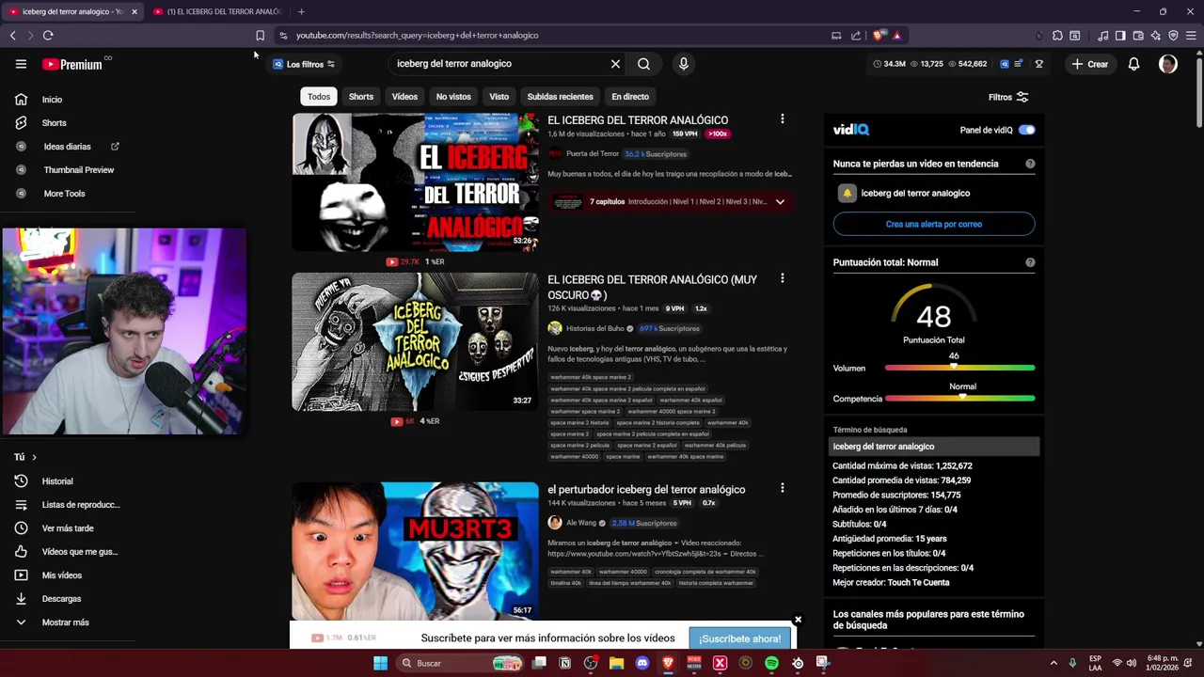Open the browser extensions puzzle icon
This screenshot has height=677, width=1204.
(1057, 36)
